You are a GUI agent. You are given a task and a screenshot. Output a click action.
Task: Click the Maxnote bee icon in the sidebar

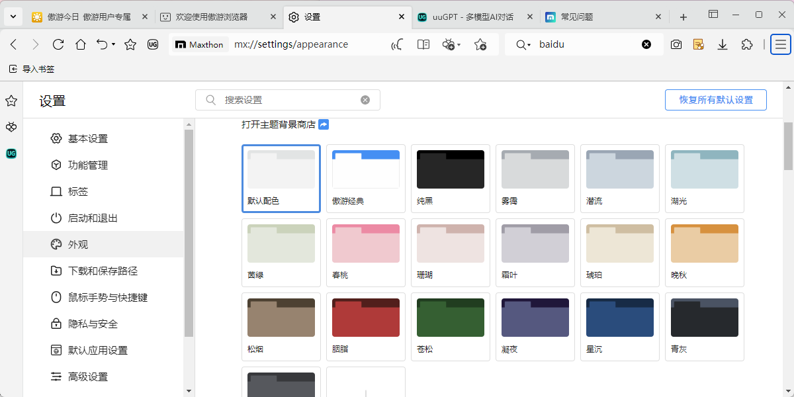pos(11,127)
